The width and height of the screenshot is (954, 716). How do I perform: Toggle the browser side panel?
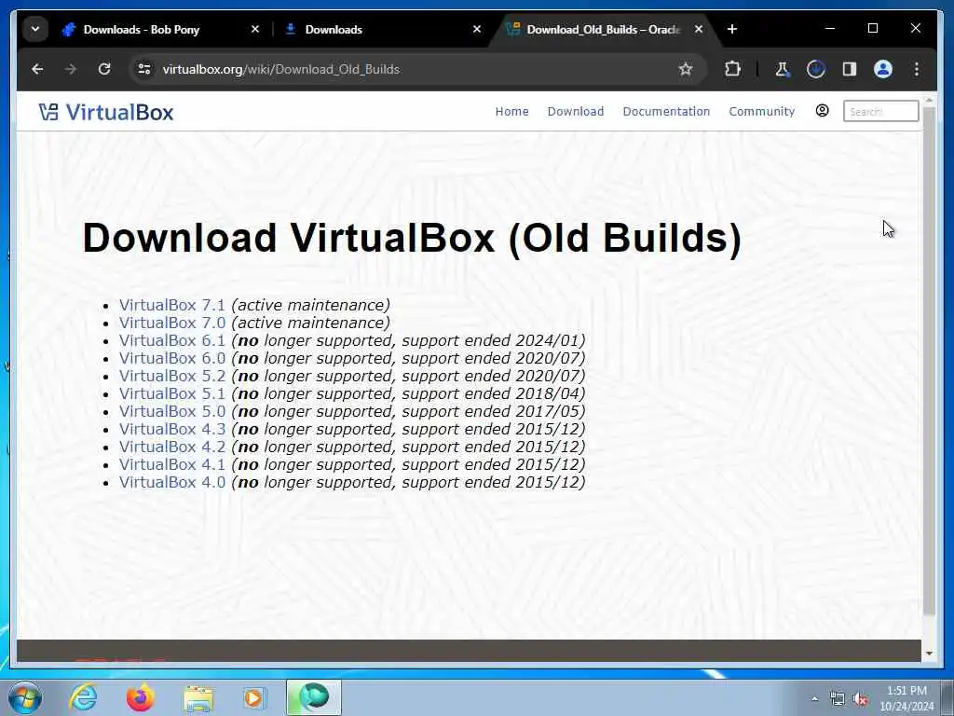coord(850,69)
